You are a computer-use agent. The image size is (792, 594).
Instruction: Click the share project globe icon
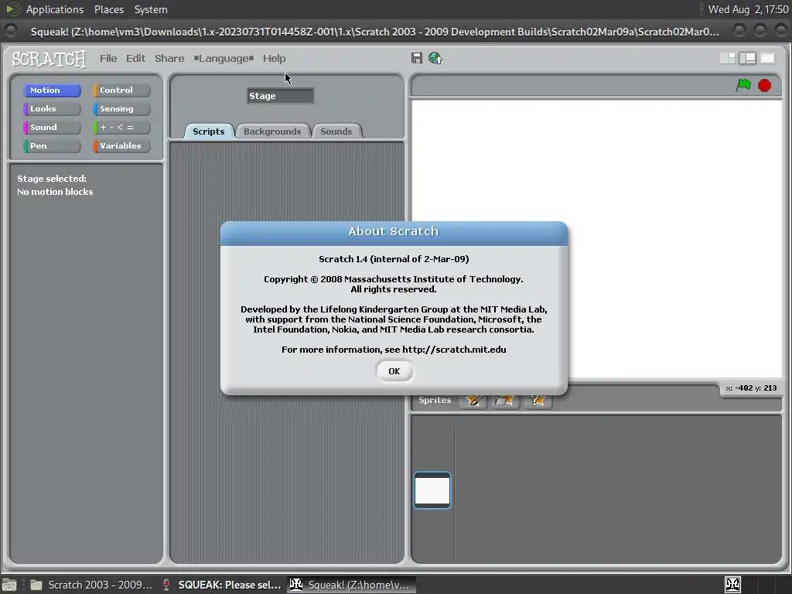pos(435,58)
